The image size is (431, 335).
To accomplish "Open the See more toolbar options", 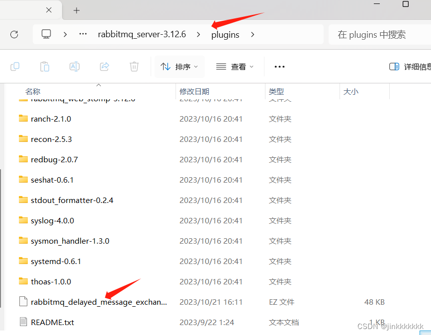I will click(279, 67).
